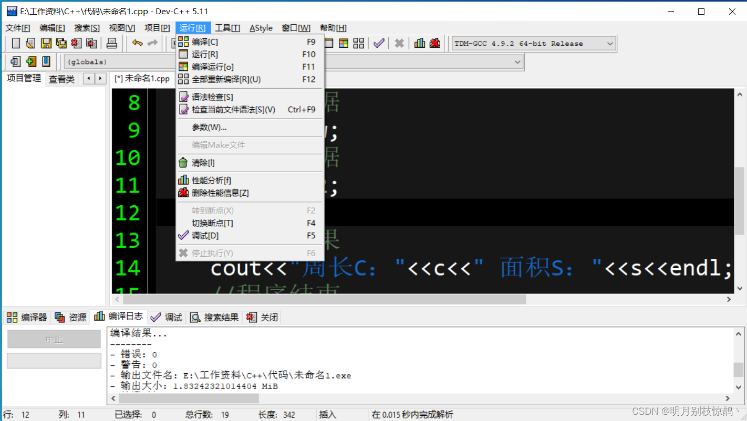
Task: Click the gray X Stop Execution toolbar icon
Action: (399, 44)
